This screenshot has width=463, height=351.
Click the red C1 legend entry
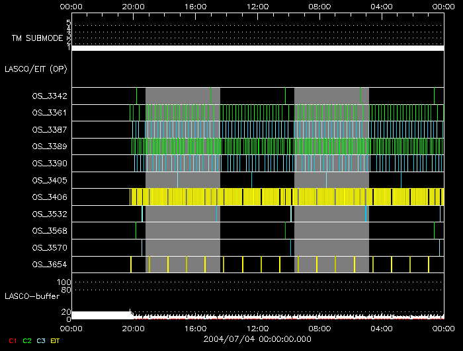(x=12, y=340)
